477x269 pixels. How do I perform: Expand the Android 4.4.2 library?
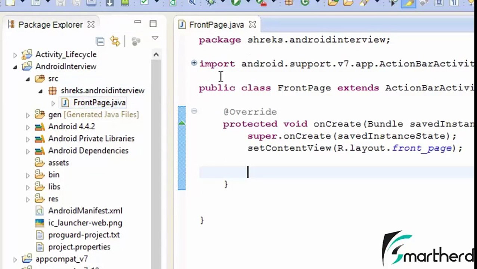pos(28,127)
